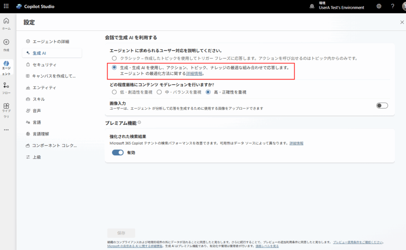Viewport: 406px width, 250px height.
Task: Click the sliders icon next to 上級
Action: click(28, 157)
